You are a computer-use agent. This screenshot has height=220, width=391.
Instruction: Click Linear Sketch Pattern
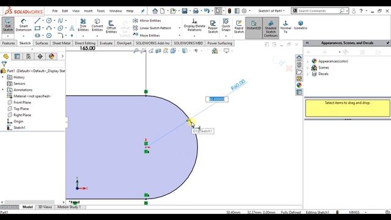tap(152, 28)
